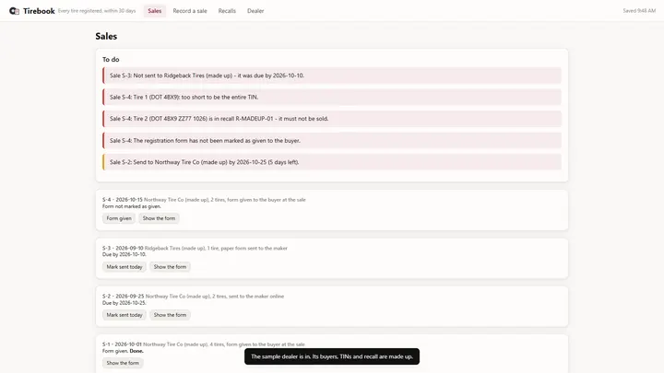Click the Tirebook logo icon
The height and width of the screenshot is (373, 664).
pyautogui.click(x=15, y=11)
